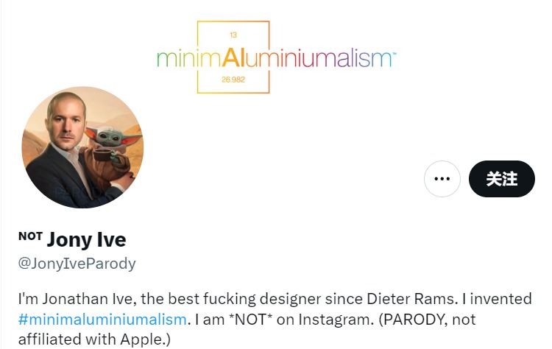
Task: Click the blue 'ism' letters in banner
Action: pos(372,58)
